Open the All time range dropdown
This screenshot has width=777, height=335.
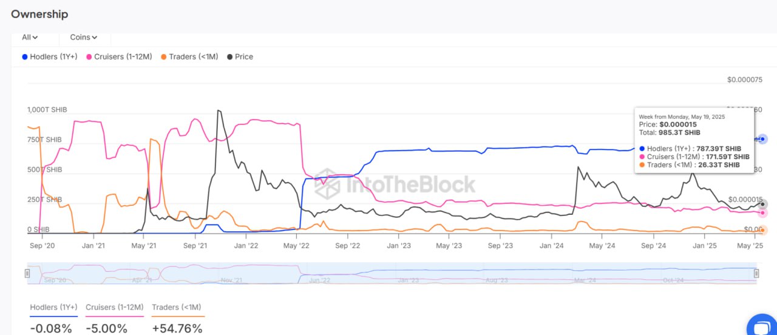30,37
